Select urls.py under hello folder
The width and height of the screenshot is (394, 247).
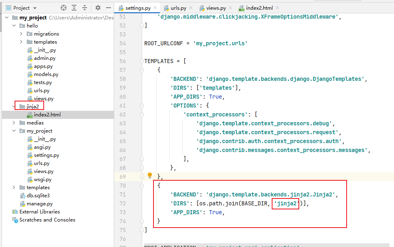point(42,91)
